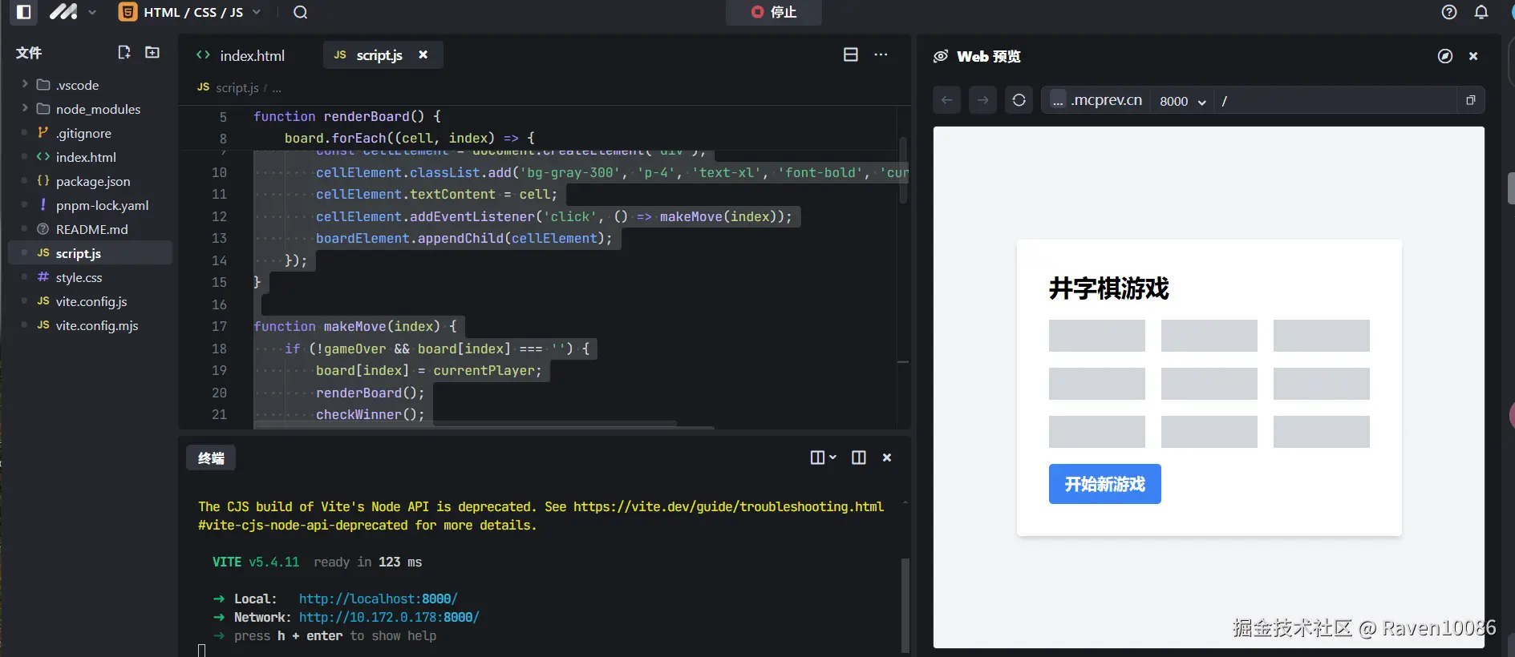Open the vite.dev troubleshooting link
1515x657 pixels.
[728, 506]
